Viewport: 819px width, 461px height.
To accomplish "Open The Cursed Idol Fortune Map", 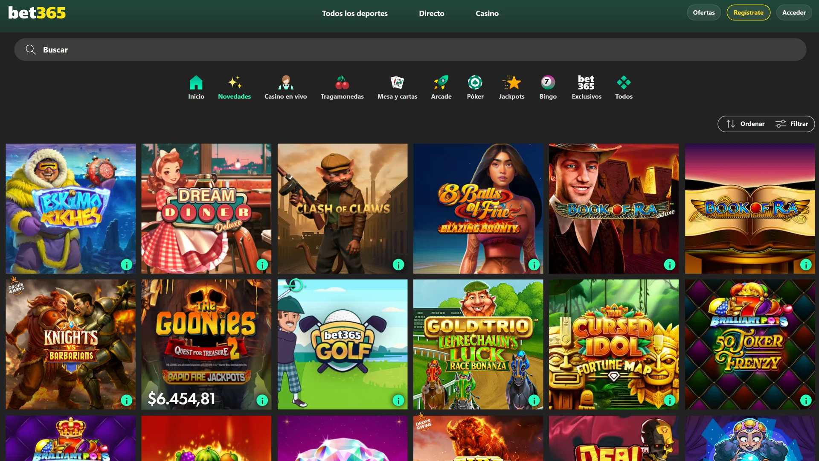I will click(614, 344).
